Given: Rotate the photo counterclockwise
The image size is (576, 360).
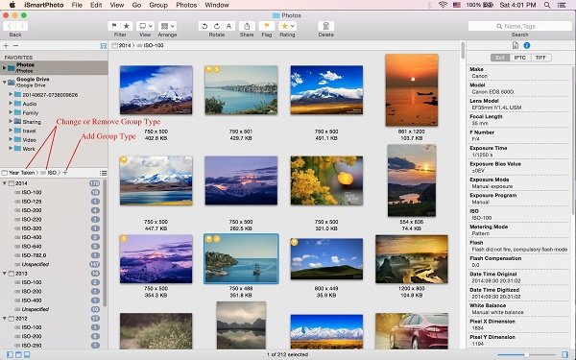Looking at the screenshot, I should pos(204,26).
